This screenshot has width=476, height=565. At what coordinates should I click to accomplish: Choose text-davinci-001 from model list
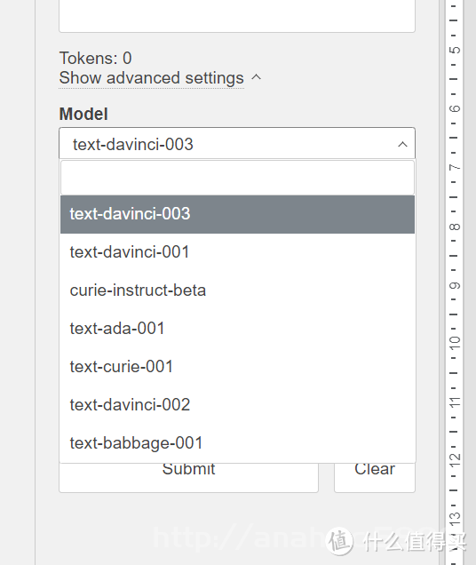[x=237, y=252]
